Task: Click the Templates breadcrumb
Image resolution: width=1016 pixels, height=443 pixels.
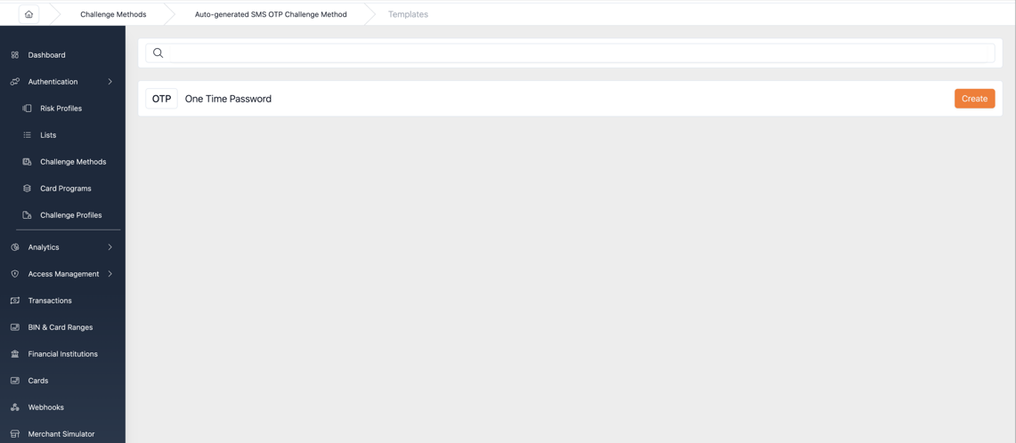Action: 408,14
